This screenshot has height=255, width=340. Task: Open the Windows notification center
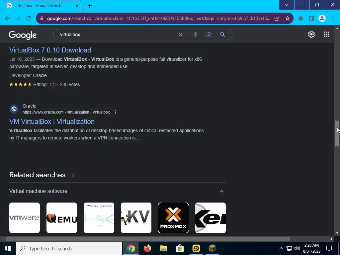(x=329, y=248)
